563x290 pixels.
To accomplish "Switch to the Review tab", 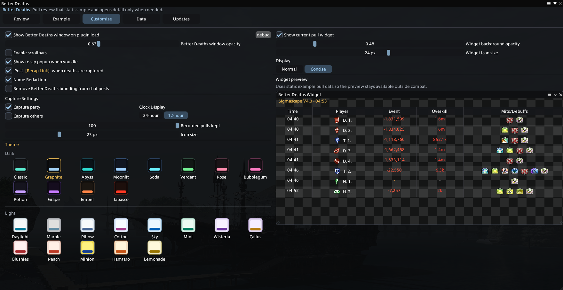I will 21,19.
